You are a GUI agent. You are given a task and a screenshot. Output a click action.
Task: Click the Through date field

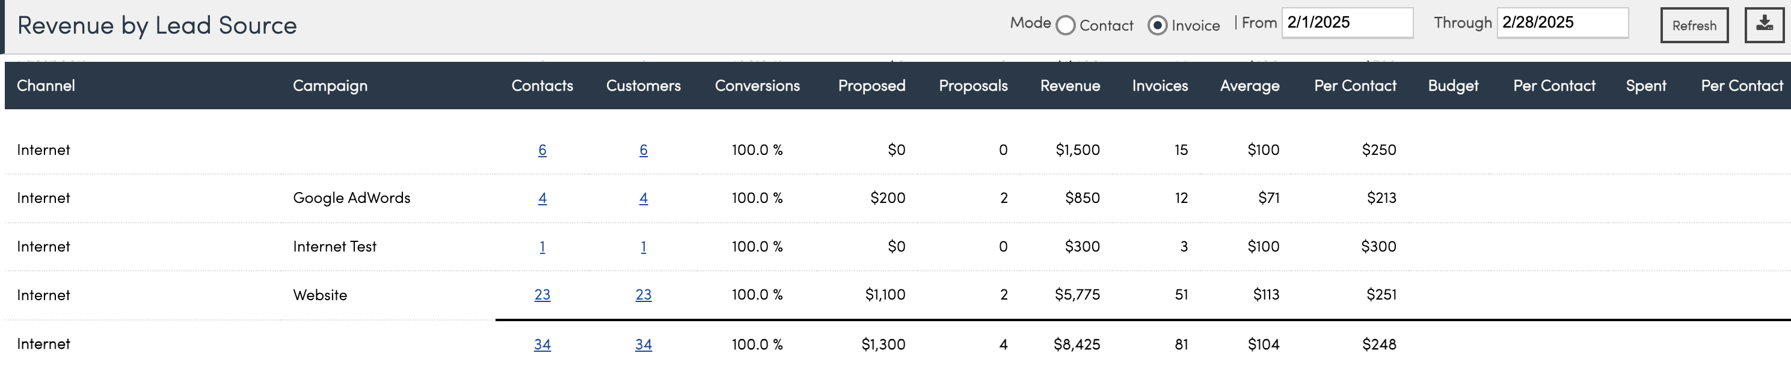coord(1562,23)
